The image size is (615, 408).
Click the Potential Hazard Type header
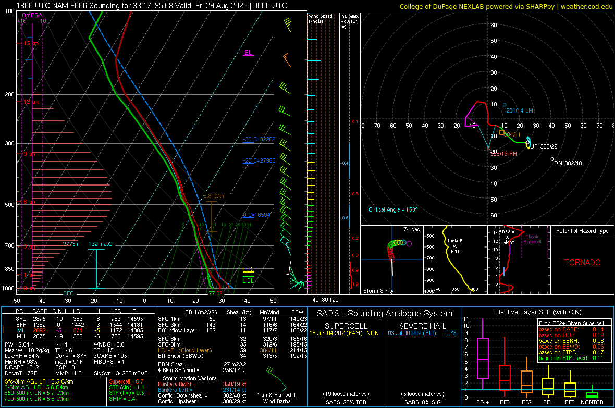point(583,231)
